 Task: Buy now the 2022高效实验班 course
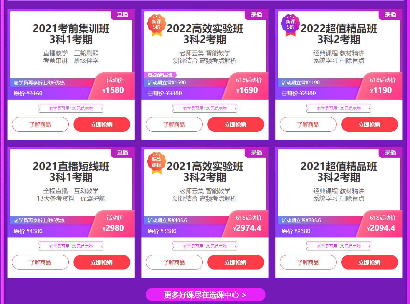click(x=236, y=125)
